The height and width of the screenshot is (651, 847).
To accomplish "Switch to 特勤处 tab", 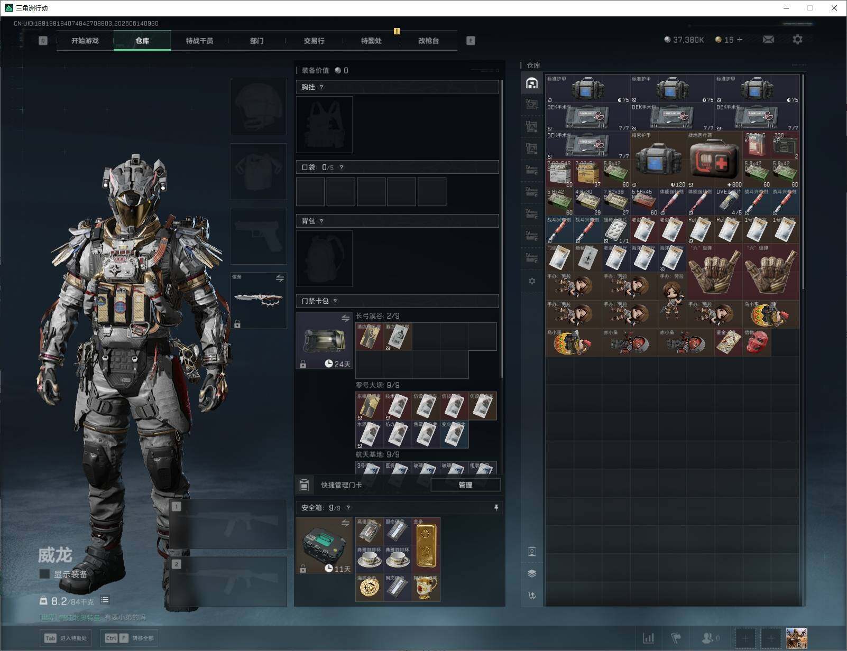I will pos(371,41).
